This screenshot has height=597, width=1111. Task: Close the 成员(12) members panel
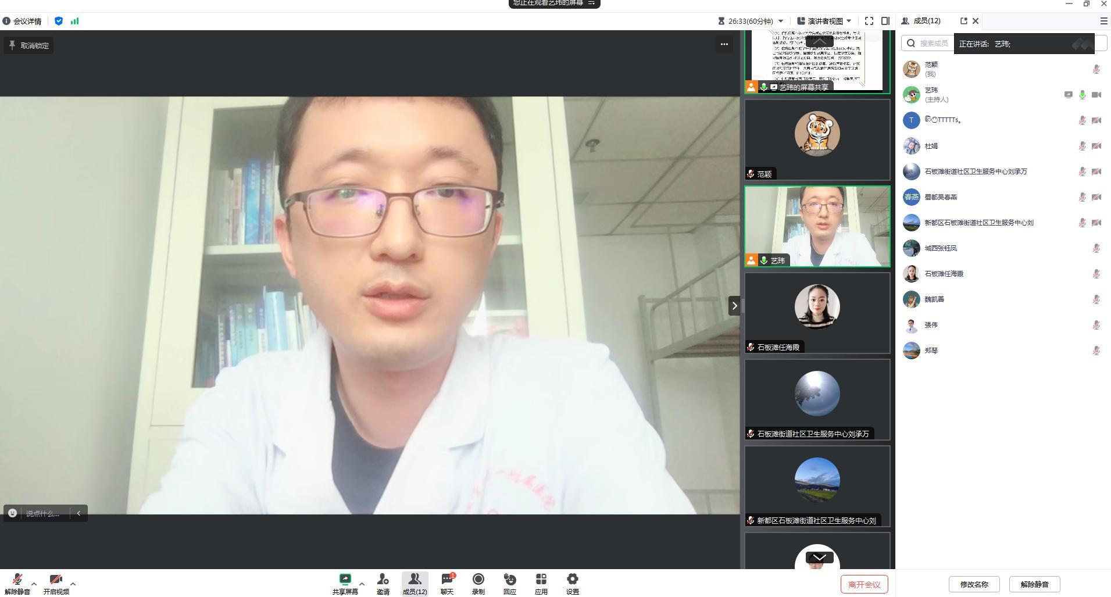[x=976, y=21]
